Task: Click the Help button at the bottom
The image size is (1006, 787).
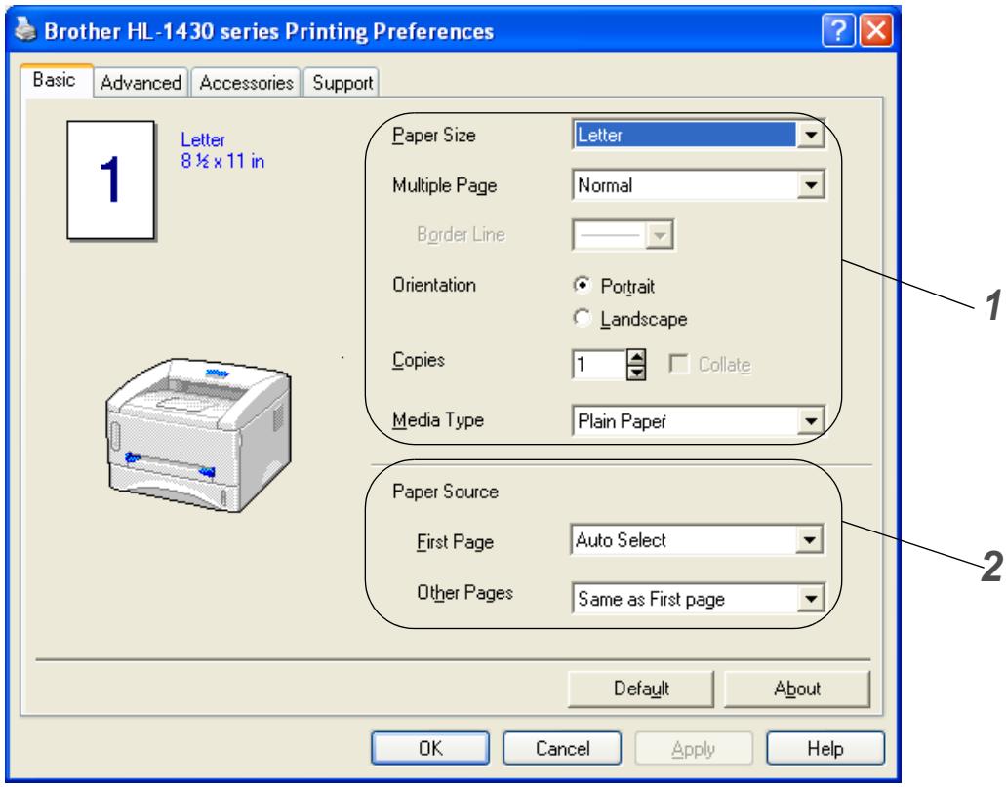Action: point(825,748)
